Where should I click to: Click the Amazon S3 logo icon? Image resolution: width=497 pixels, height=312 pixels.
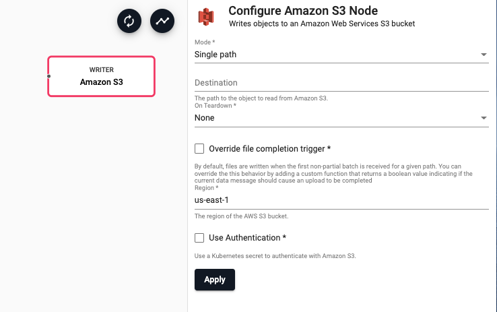click(206, 17)
